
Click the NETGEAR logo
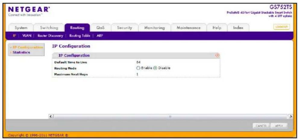29,10
